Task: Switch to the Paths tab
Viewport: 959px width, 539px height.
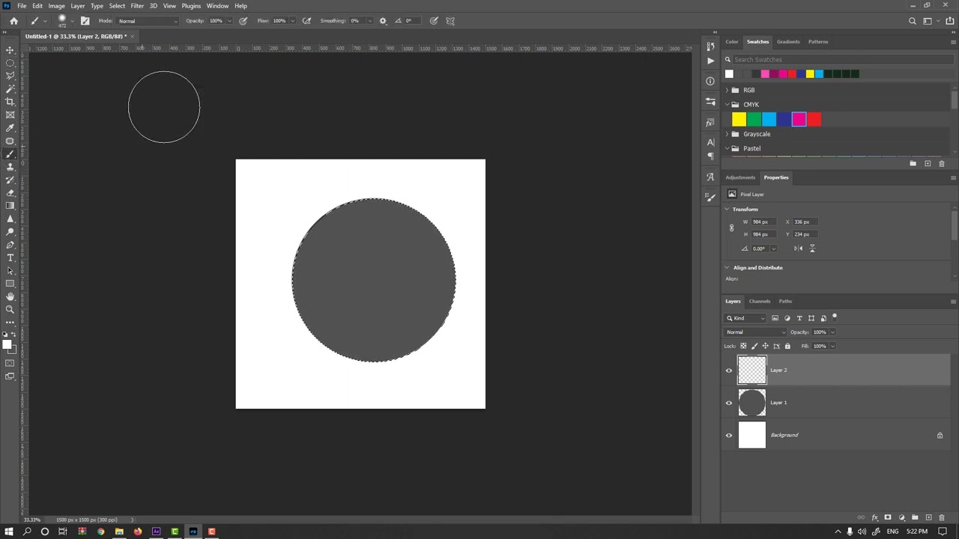Action: pos(785,302)
